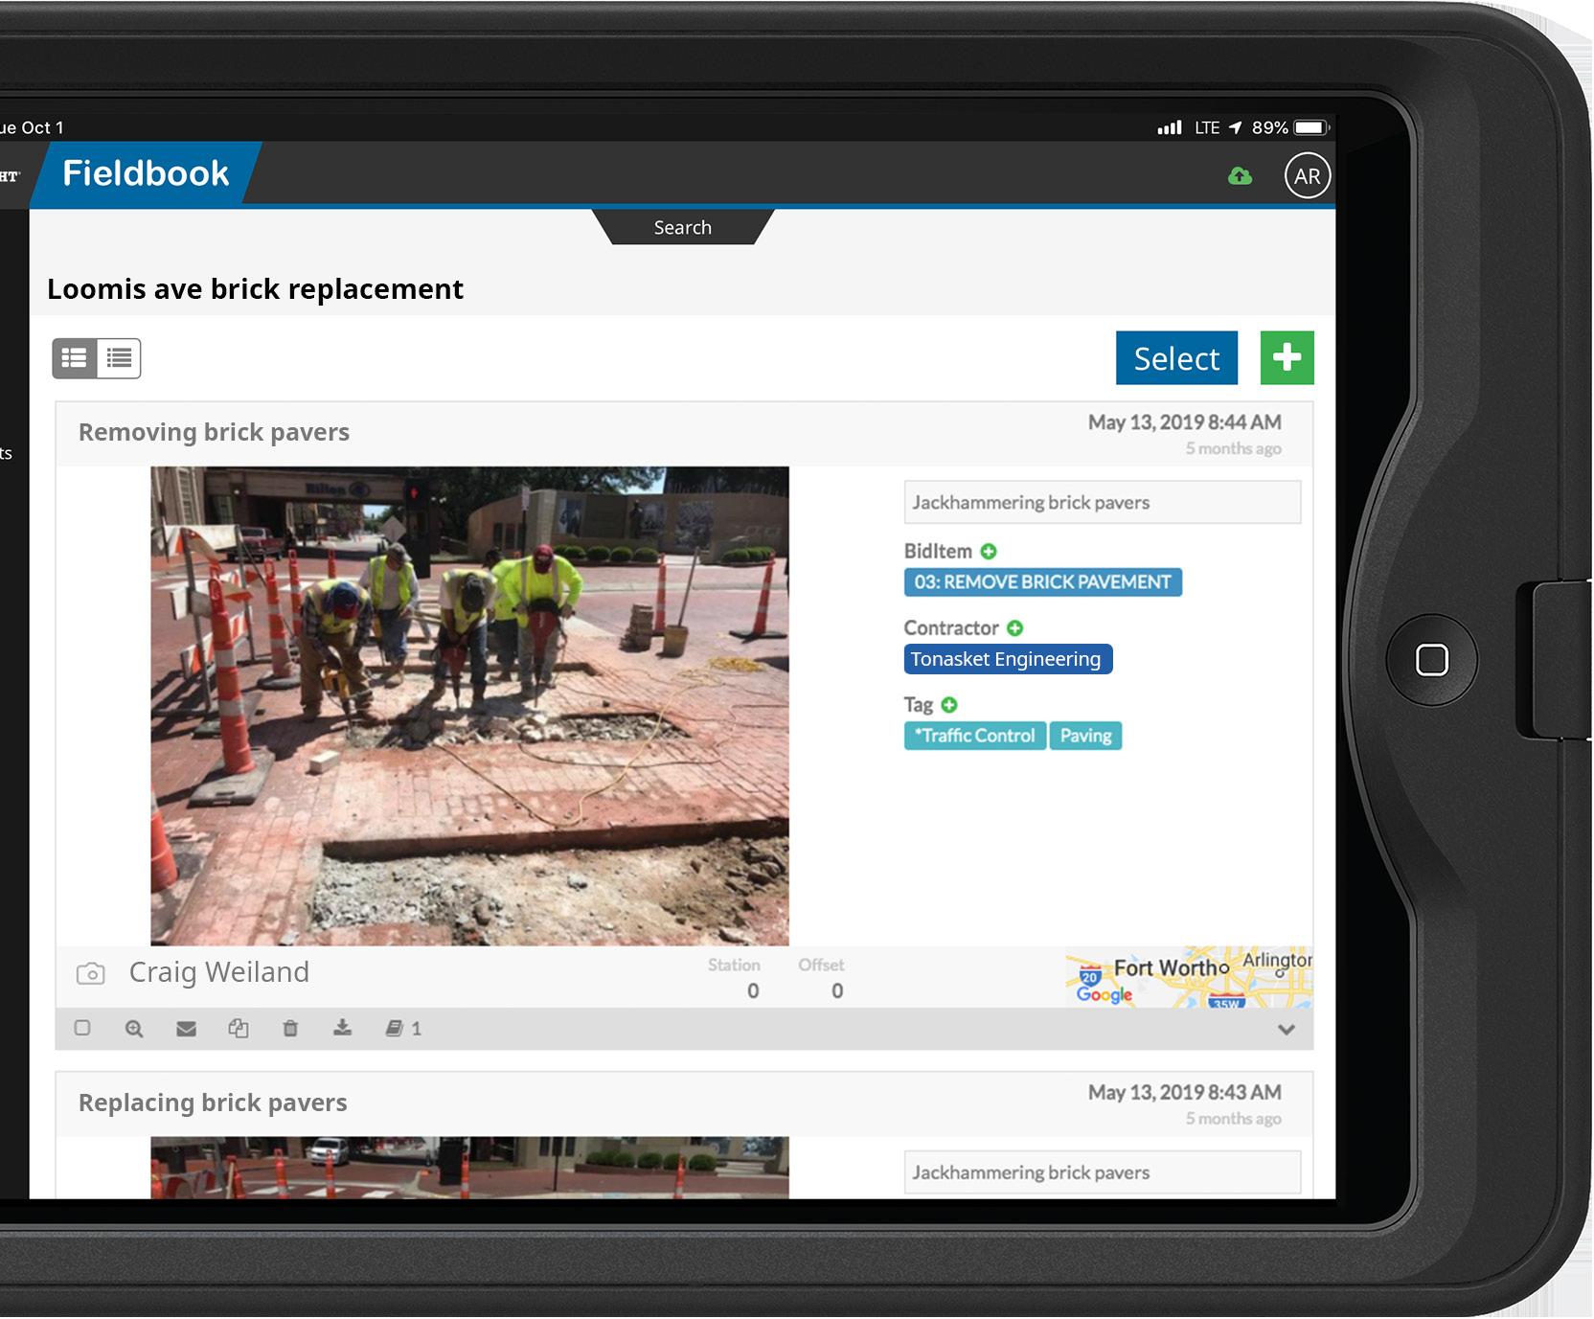Switch to the compact list view icon

click(119, 358)
